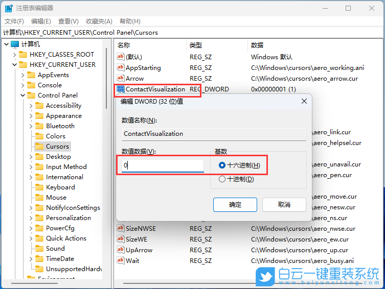The height and width of the screenshot is (289, 385).
Task: Click the string icon beside SizeWE
Action: tap(120, 239)
